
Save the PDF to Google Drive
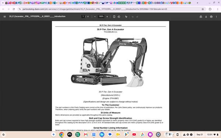coord(201,17)
